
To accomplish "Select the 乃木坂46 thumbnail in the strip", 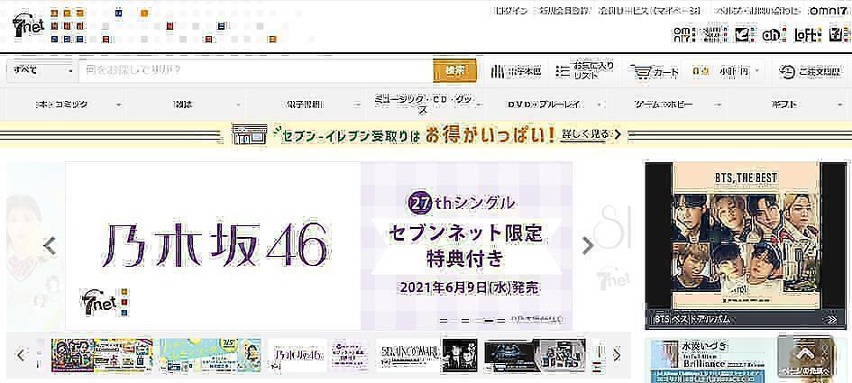I will (x=318, y=355).
